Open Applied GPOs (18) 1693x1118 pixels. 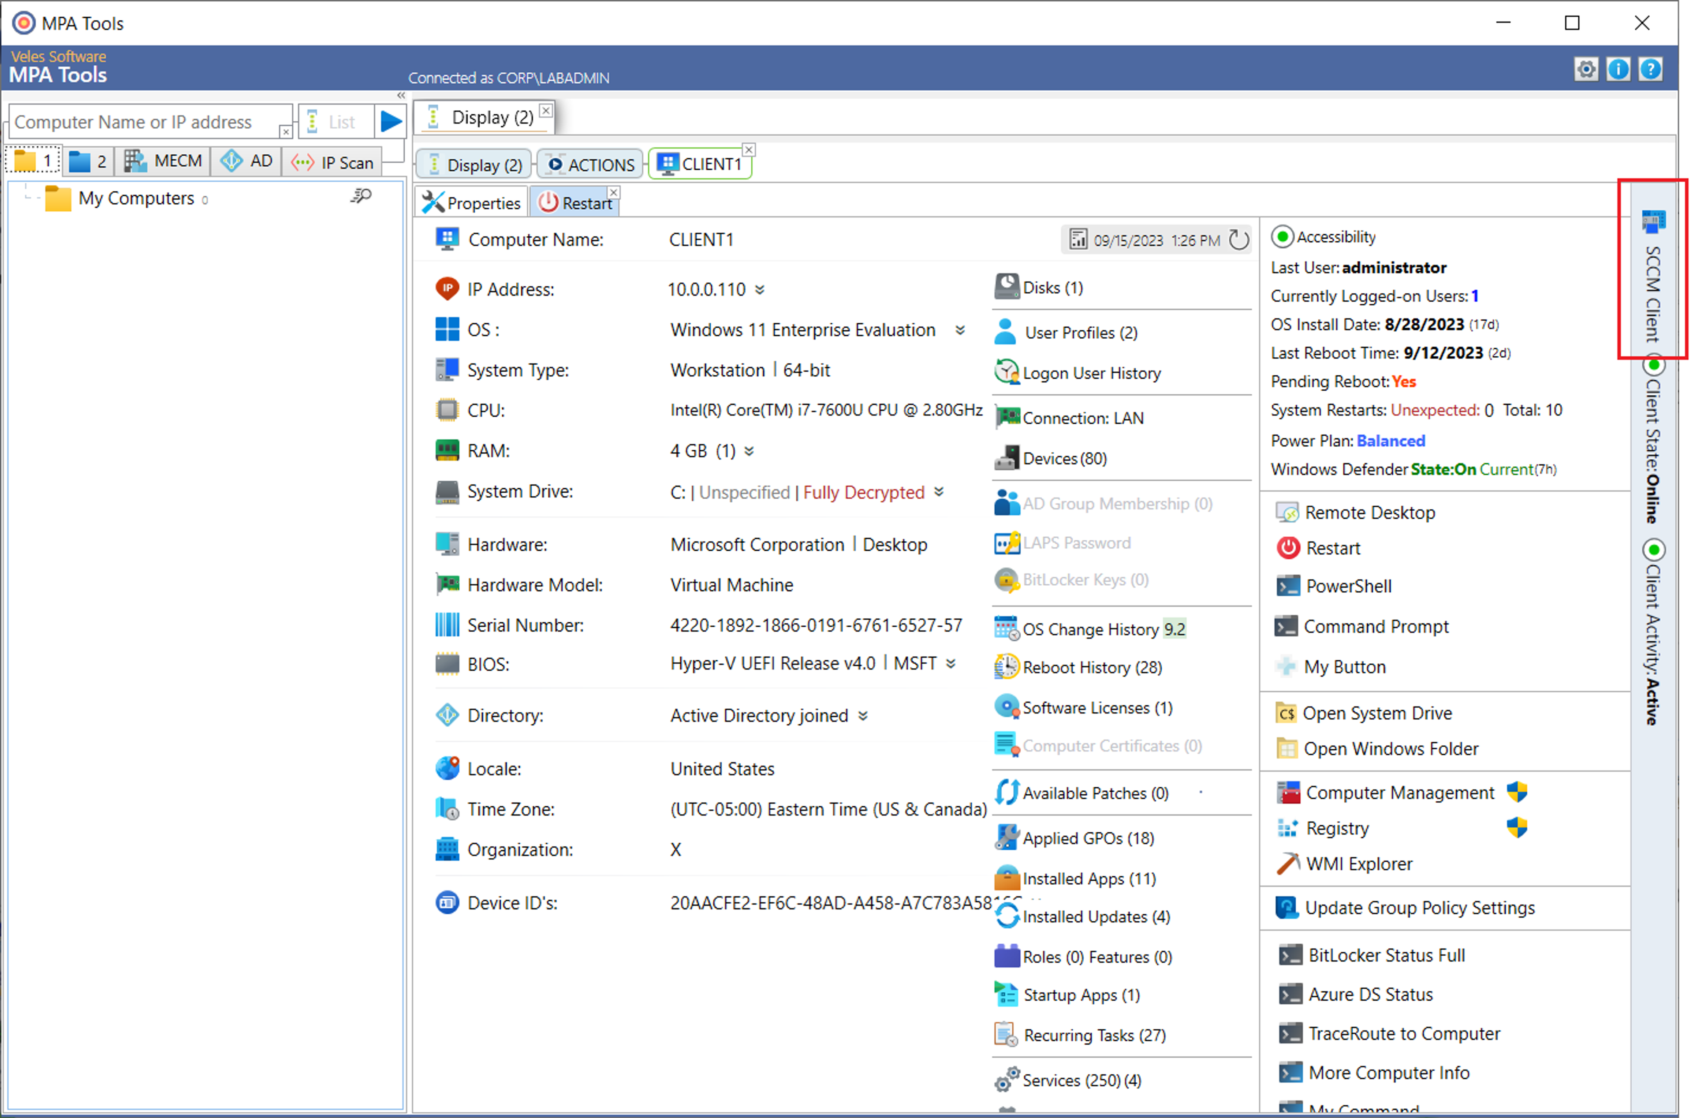point(1074,838)
